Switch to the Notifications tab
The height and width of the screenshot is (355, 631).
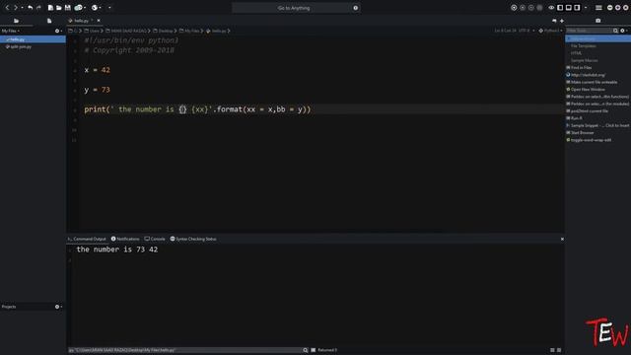click(125, 239)
